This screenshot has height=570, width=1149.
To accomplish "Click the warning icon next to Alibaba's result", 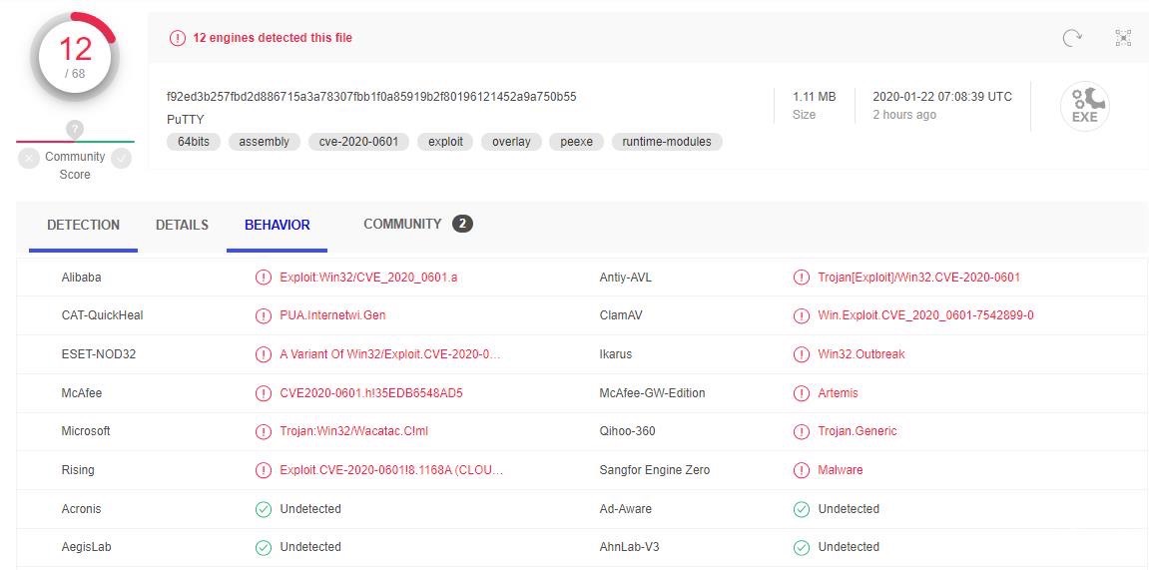I will click(x=264, y=278).
